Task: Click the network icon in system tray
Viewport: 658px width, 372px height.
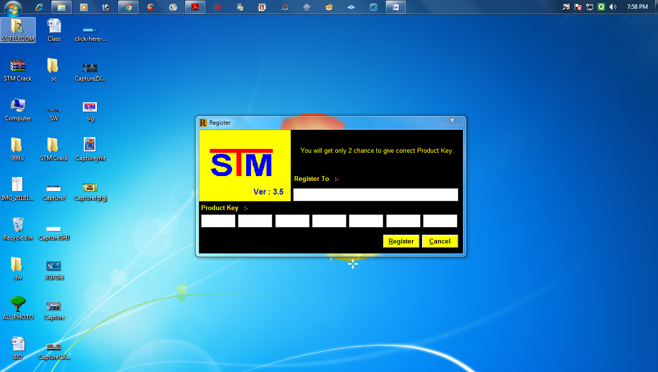Action: pyautogui.click(x=590, y=7)
